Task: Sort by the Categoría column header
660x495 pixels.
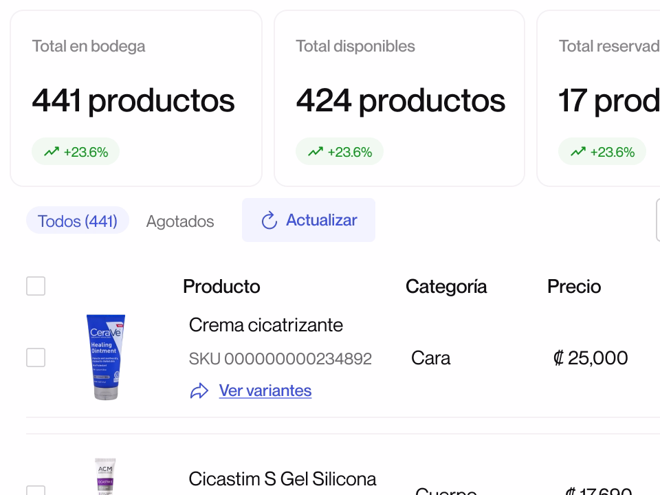Action: (446, 287)
